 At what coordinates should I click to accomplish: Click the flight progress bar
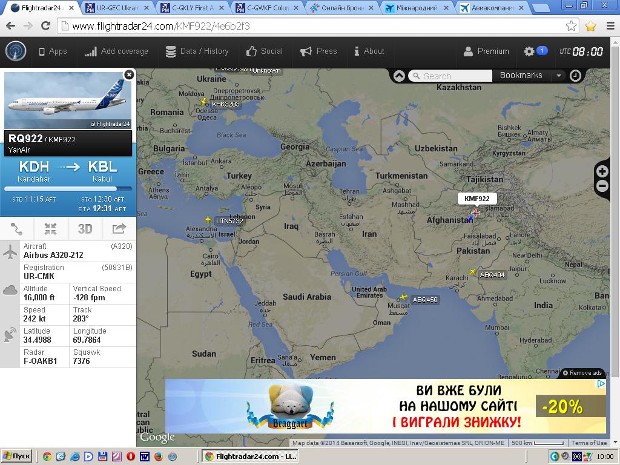tap(68, 189)
